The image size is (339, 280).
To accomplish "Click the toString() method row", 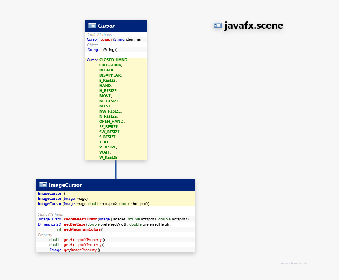I will coord(116,50).
